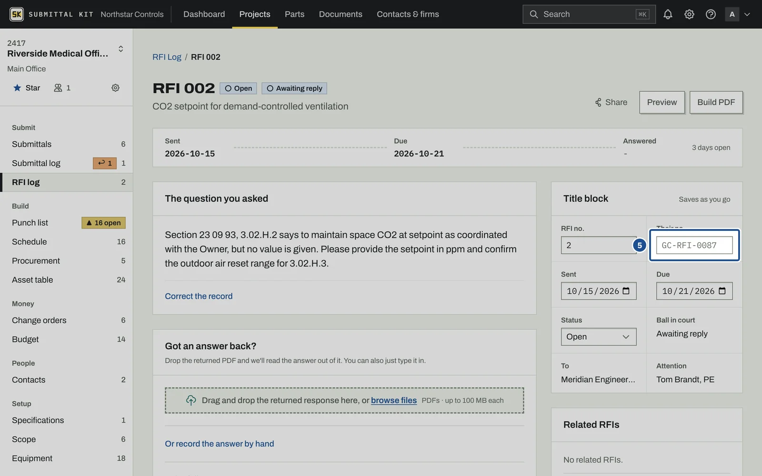This screenshot has height=476, width=762.
Task: Expand the account menu chevron
Action: (747, 14)
